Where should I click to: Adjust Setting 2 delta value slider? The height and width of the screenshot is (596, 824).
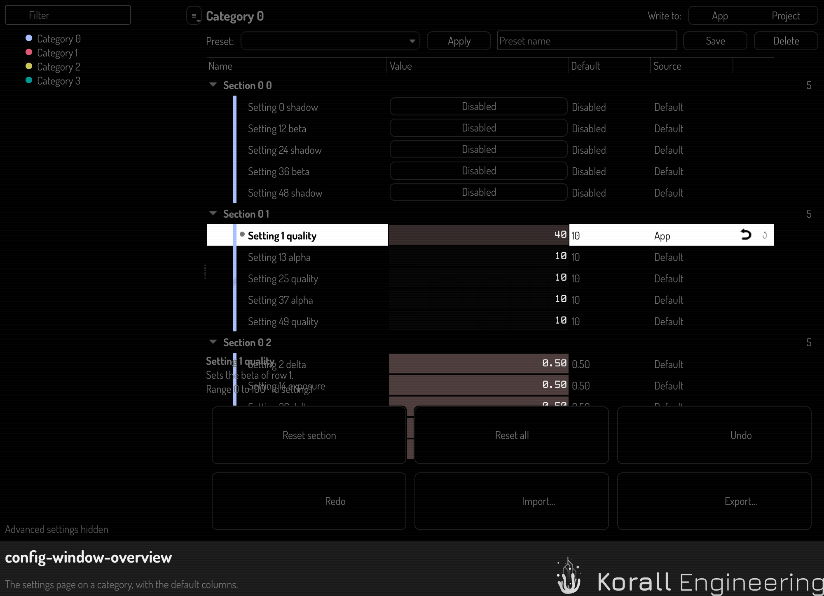(479, 364)
